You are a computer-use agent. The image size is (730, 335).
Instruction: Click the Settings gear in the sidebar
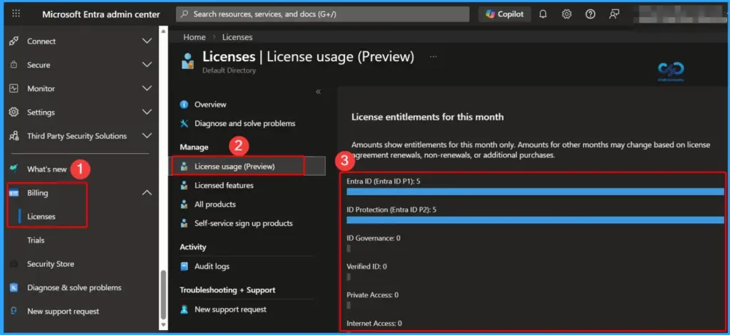point(14,112)
